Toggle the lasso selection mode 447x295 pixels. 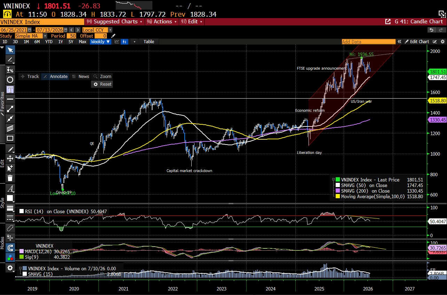[10, 228]
